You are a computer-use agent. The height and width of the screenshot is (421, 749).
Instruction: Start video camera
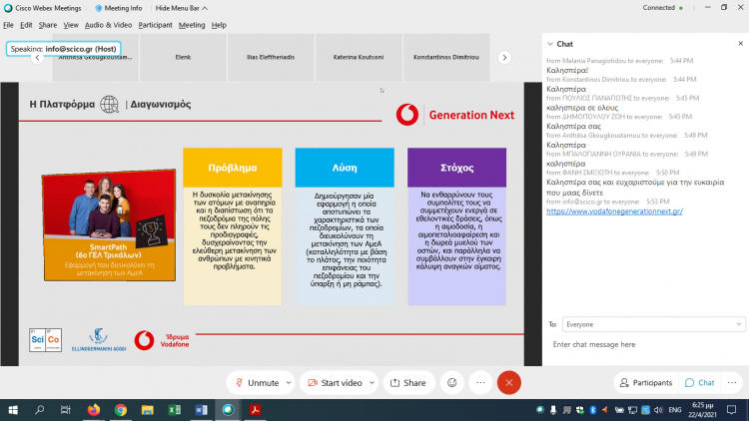[x=335, y=383]
